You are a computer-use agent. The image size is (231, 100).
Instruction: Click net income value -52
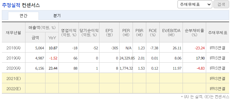[95, 48]
